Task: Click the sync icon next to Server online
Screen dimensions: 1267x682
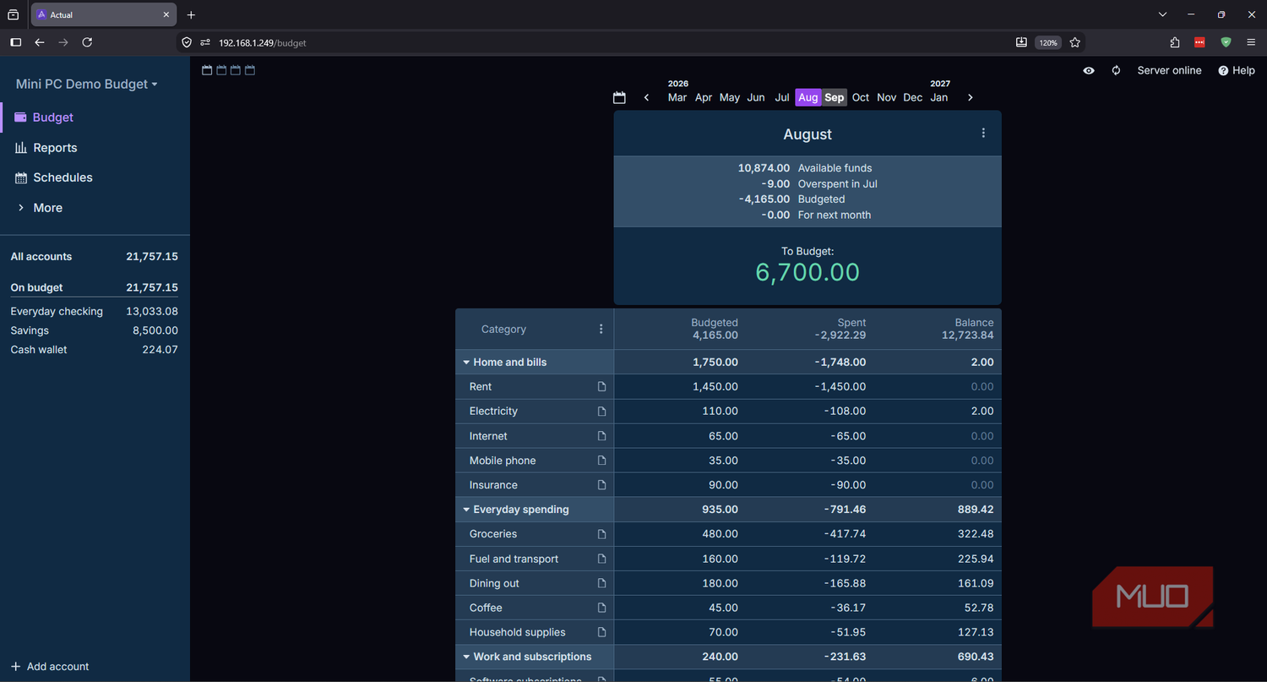Action: 1116,71
